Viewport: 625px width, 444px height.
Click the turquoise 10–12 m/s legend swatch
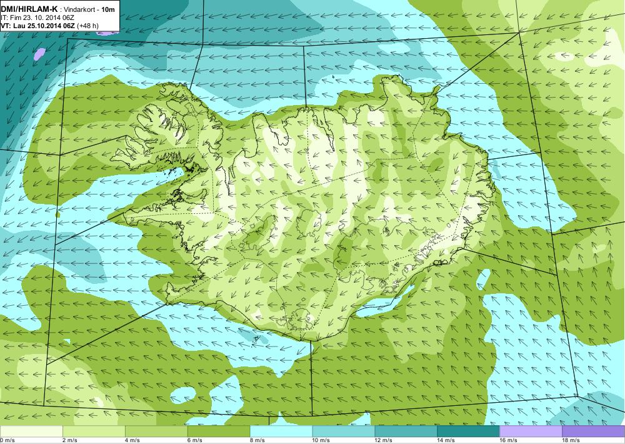pyautogui.click(x=344, y=431)
